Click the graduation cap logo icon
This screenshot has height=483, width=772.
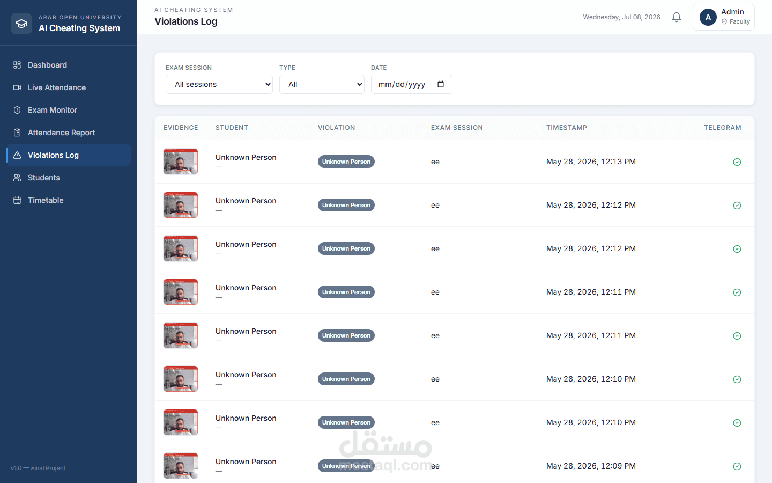21,24
